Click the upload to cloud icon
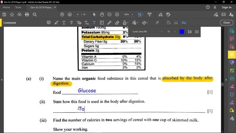Image resolution: width=236 pixels, height=133 pixels. click(20, 14)
